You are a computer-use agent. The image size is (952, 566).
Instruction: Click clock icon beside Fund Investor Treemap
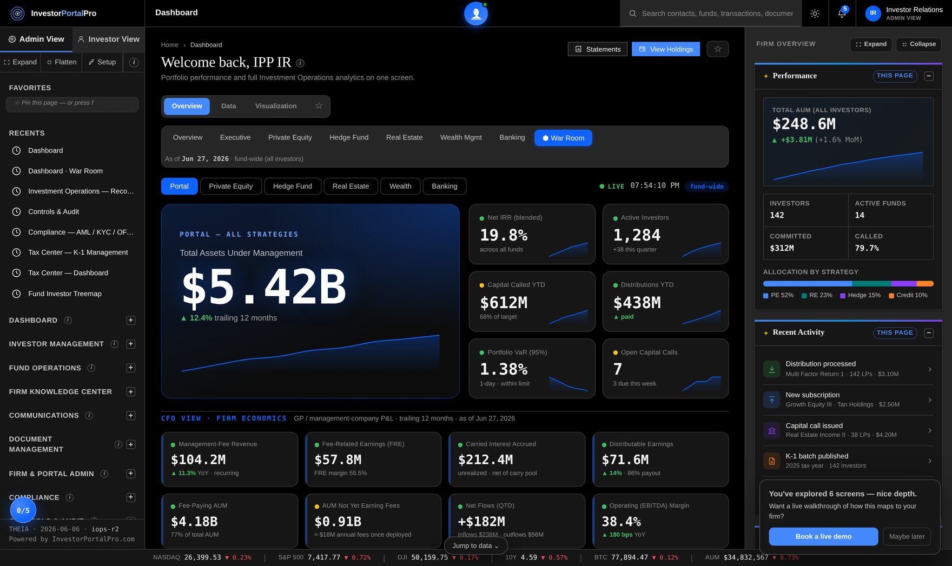(17, 294)
